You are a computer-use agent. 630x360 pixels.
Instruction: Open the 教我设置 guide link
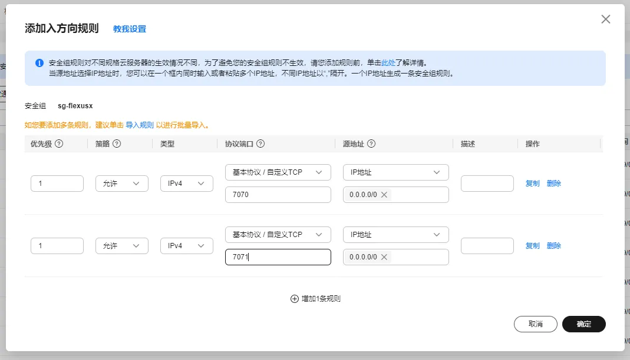coord(130,29)
